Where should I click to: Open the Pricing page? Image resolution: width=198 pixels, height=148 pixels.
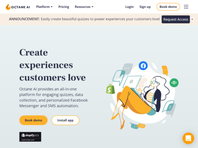[x=64, y=7]
